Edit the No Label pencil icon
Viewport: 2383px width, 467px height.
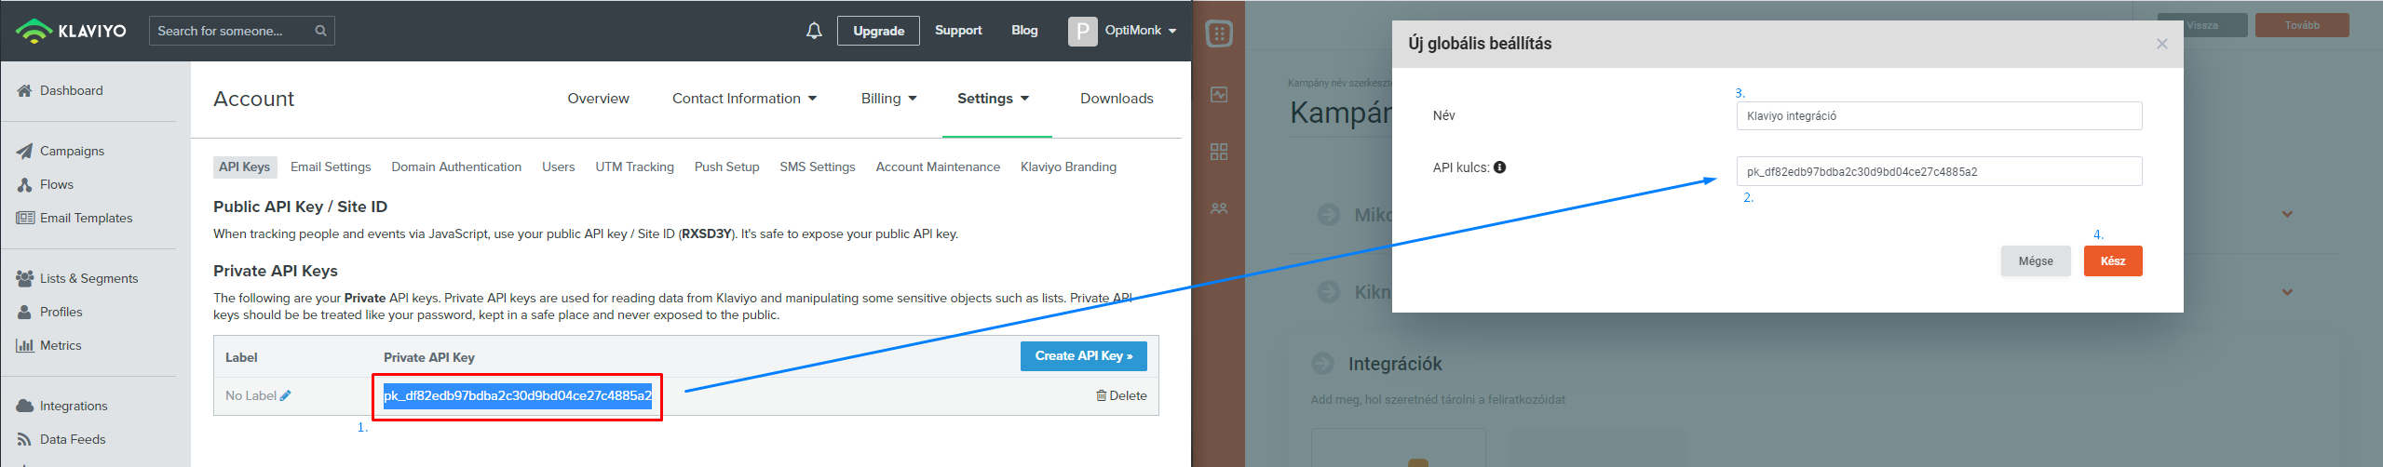tap(286, 395)
